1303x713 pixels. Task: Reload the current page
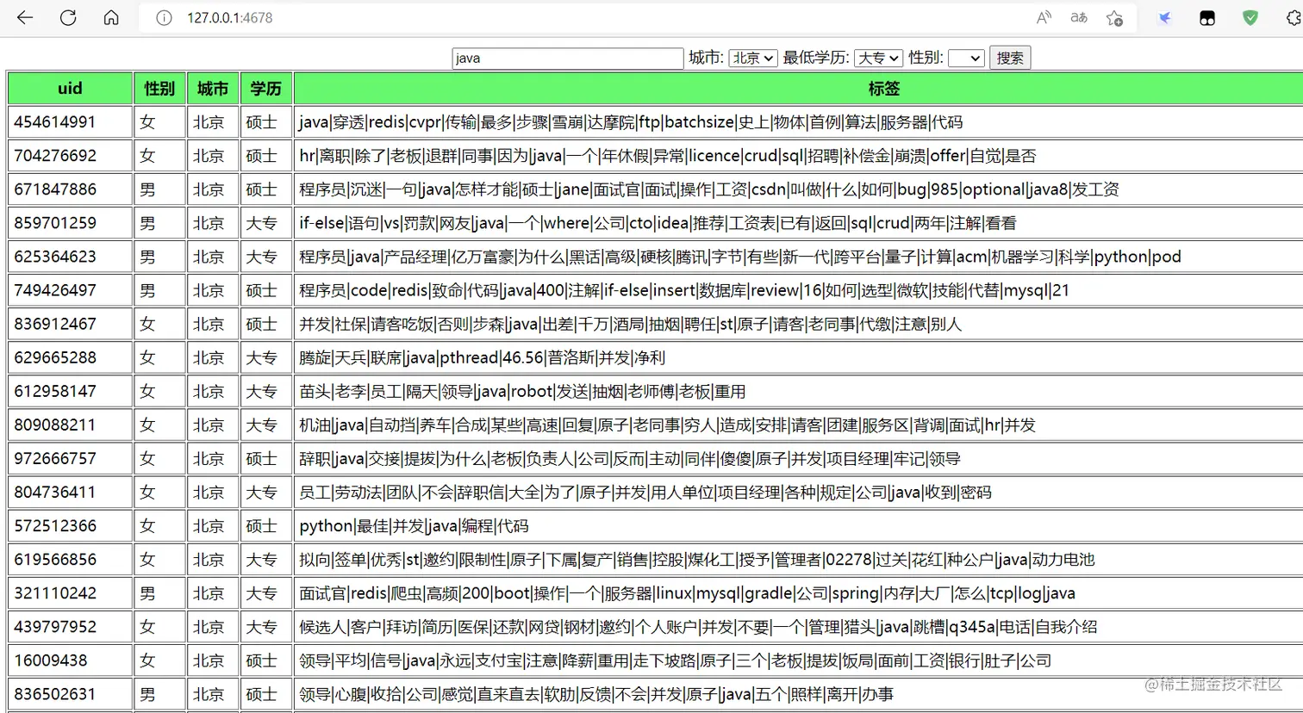[x=68, y=17]
